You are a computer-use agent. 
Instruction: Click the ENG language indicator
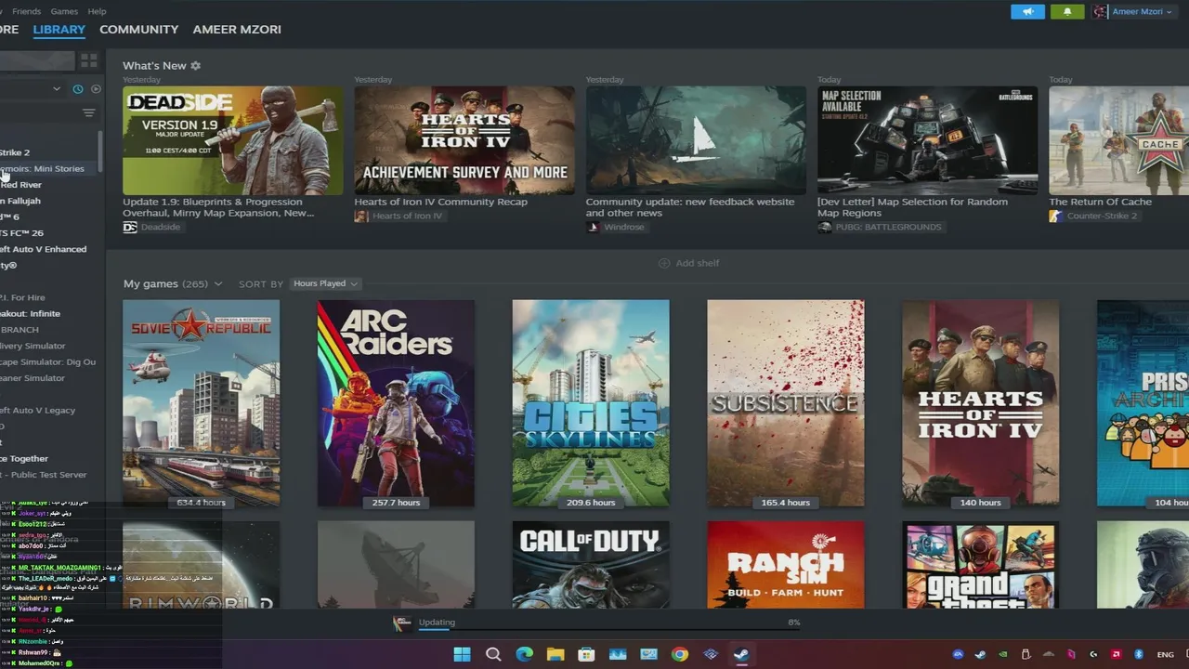click(x=1165, y=654)
